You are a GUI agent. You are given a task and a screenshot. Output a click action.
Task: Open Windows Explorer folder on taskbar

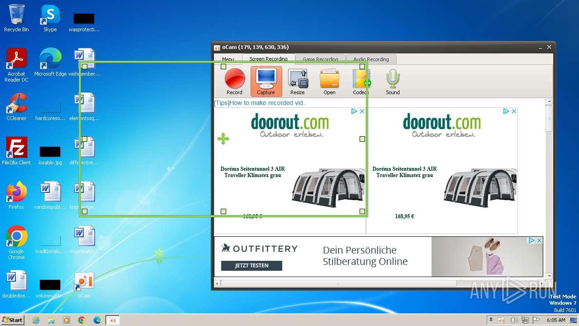pyautogui.click(x=51, y=320)
